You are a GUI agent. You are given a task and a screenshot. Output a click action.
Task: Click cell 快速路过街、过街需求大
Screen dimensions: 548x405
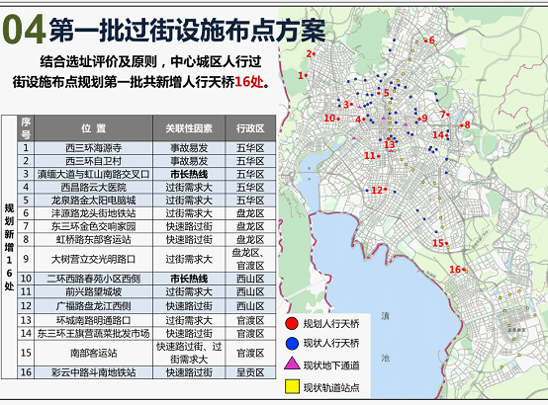(x=189, y=353)
